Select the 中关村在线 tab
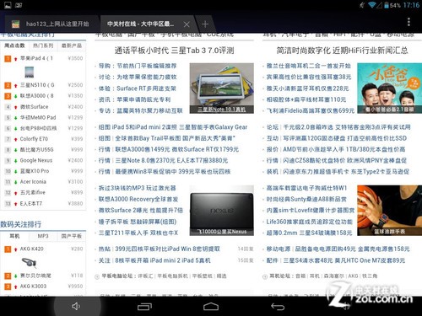 coord(141,24)
